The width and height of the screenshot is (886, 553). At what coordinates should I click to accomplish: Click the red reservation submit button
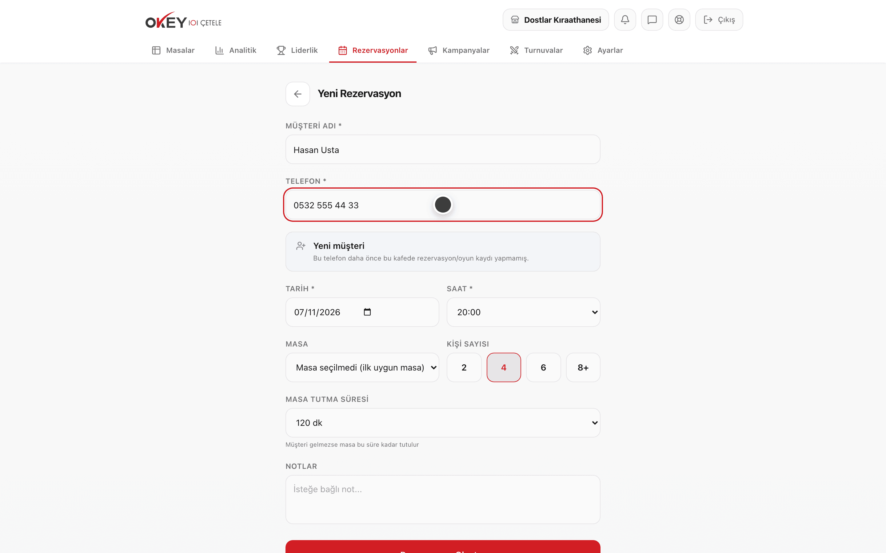point(443,547)
